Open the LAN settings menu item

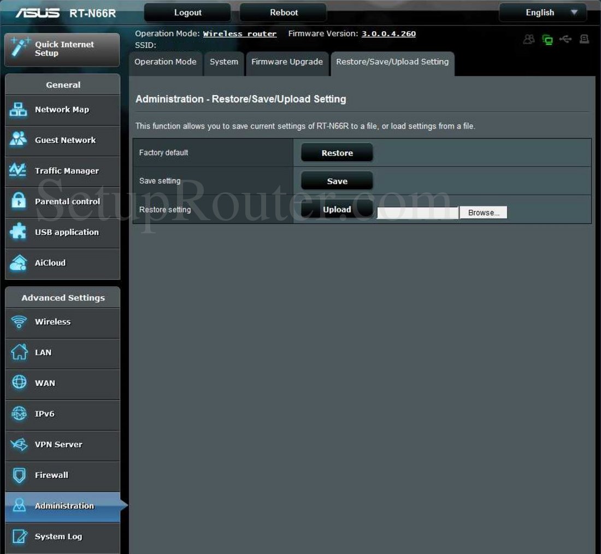62,353
